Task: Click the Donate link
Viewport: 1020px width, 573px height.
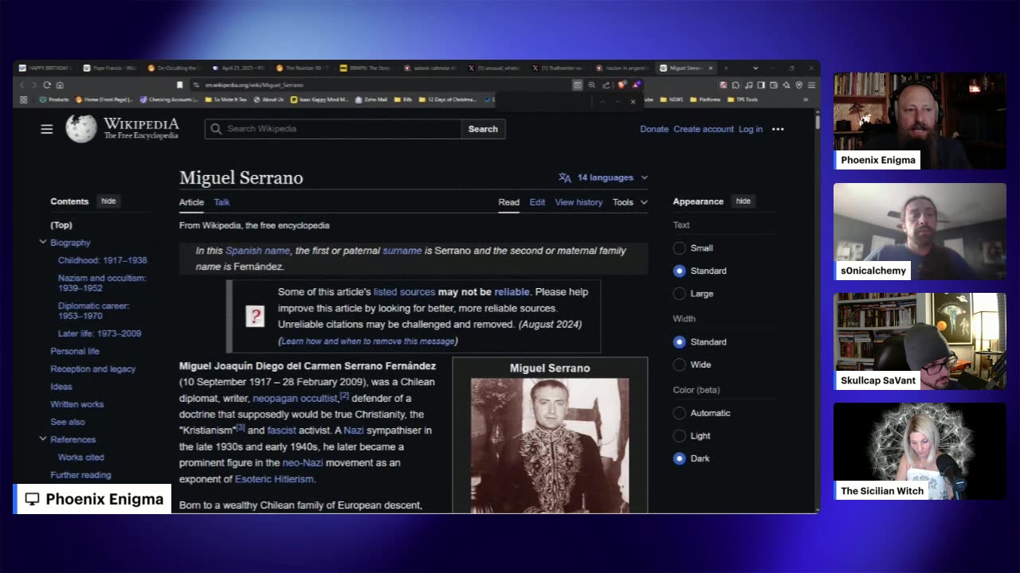Action: click(654, 129)
